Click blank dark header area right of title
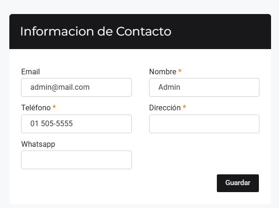The height and width of the screenshot is (208, 279). 221,31
